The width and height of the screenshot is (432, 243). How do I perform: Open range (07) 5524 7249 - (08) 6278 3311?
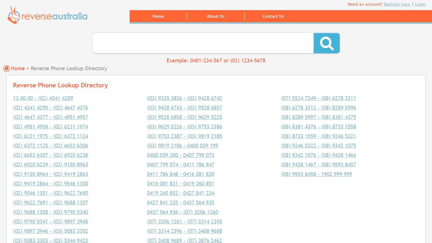click(318, 98)
